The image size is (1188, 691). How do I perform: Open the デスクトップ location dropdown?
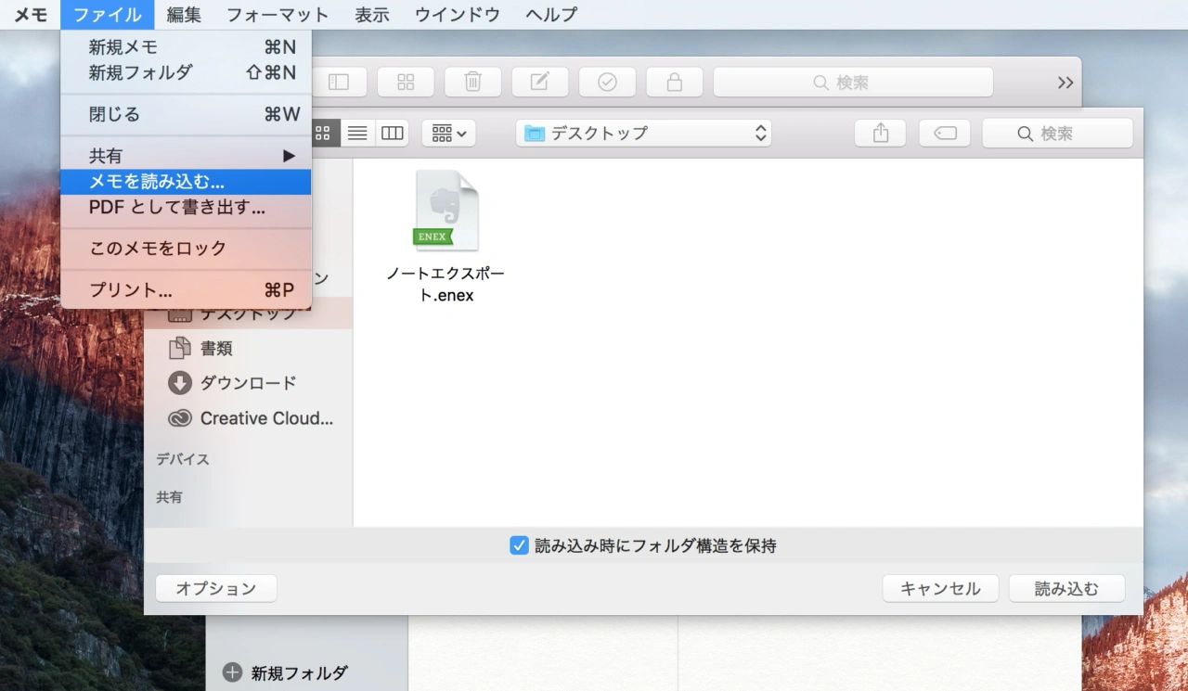tap(643, 133)
